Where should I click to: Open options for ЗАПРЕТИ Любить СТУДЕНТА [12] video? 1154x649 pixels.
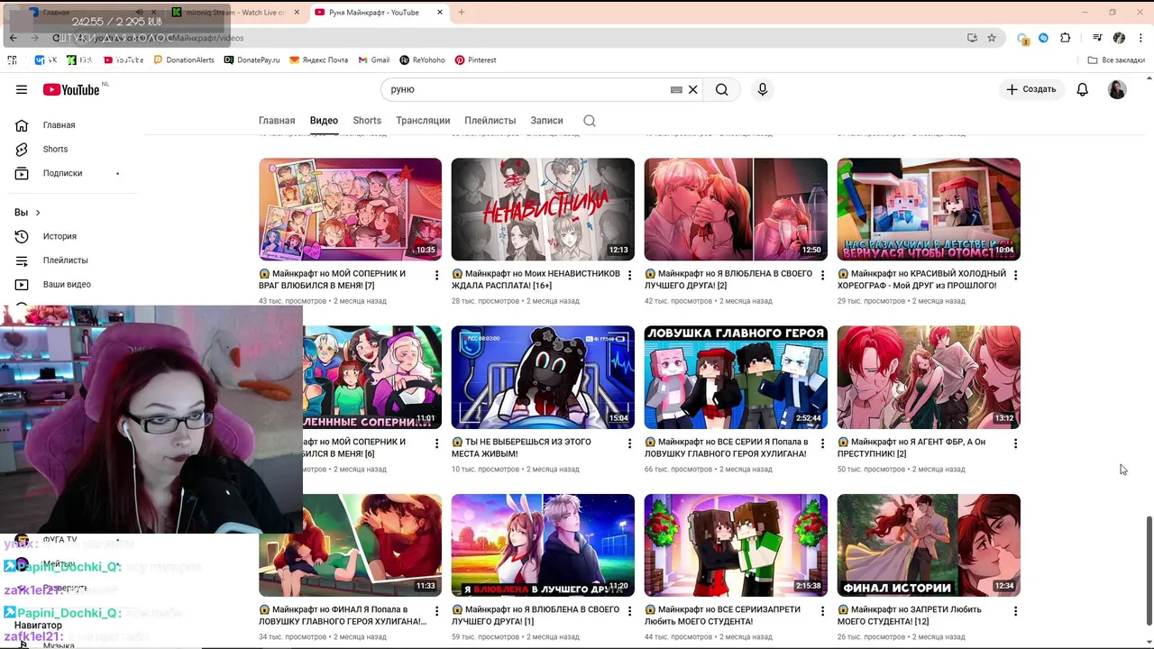coord(1015,611)
